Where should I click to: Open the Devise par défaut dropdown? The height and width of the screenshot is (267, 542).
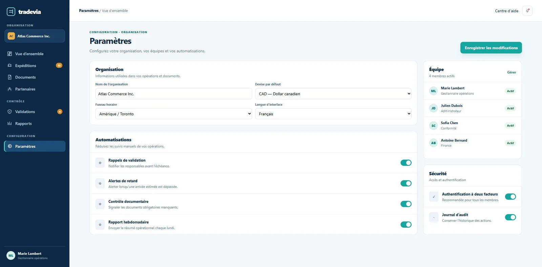[x=333, y=94]
